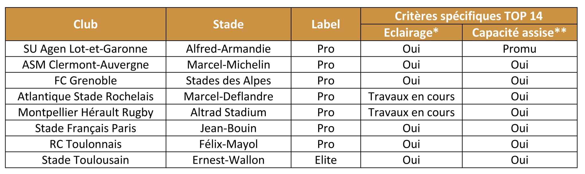Viewport: 585px width, 174px height.
Task: Click the ASM Clermont-Auvergne club cell
Action: pyautogui.click(x=85, y=65)
